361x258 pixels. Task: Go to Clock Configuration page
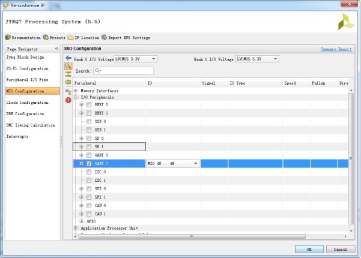click(27, 103)
